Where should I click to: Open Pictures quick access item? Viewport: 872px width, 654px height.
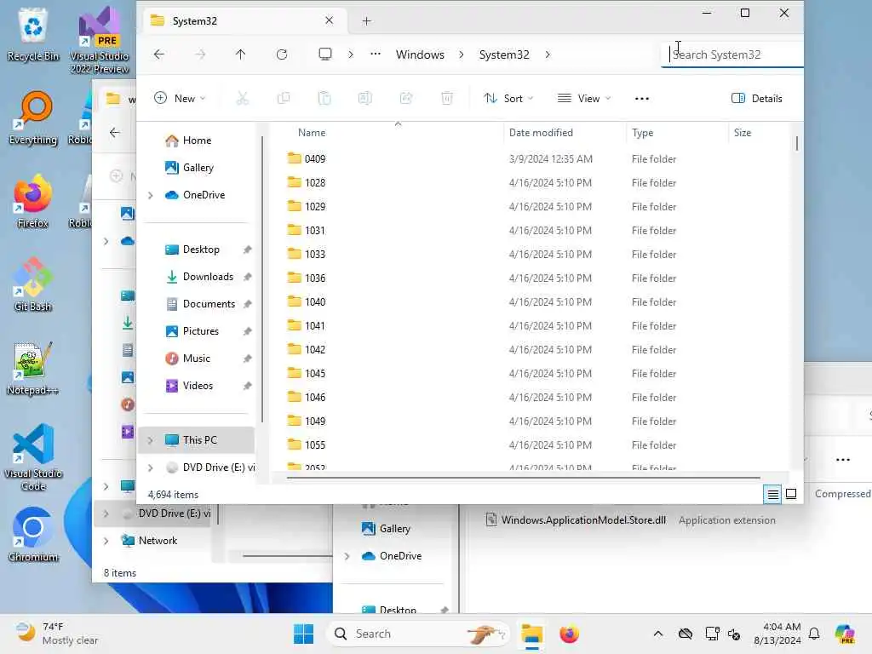[x=200, y=331]
